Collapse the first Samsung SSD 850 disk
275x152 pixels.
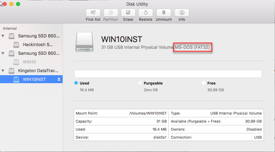tap(3, 36)
